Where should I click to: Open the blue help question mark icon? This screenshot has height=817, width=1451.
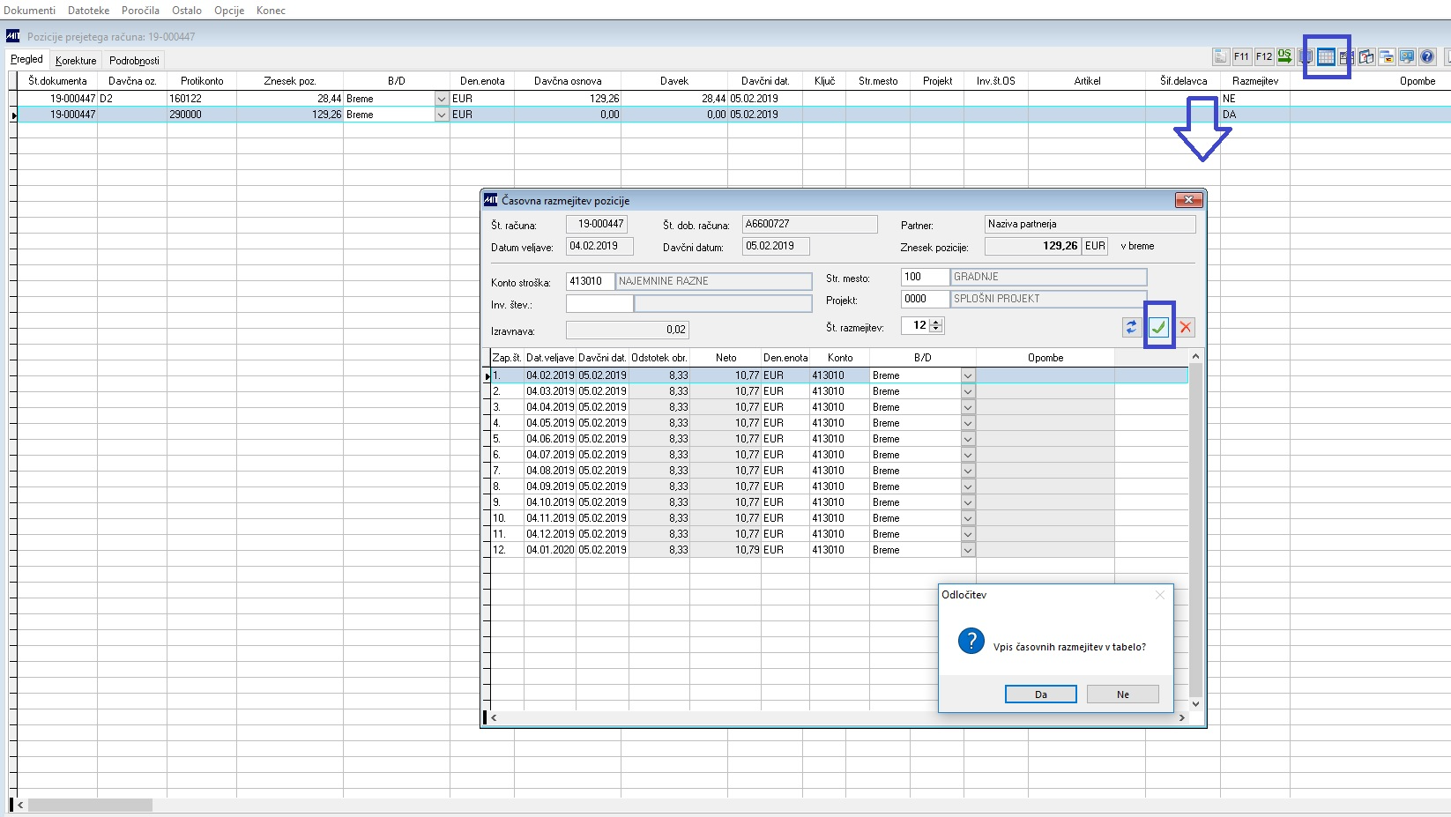tap(1427, 57)
